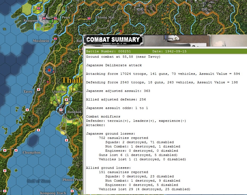Click the Japanese flag at Bangkok city

coord(61,110)
